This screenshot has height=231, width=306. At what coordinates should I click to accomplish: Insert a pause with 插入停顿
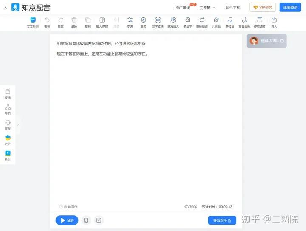[102, 23]
